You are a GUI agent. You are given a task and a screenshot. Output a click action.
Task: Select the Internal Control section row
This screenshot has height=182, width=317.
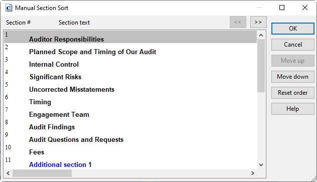(130, 62)
